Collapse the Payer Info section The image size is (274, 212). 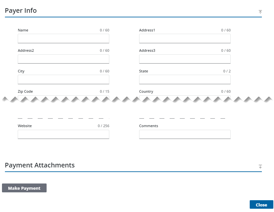coord(260,12)
